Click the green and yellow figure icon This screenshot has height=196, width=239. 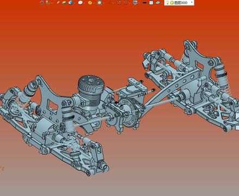(47, 3)
